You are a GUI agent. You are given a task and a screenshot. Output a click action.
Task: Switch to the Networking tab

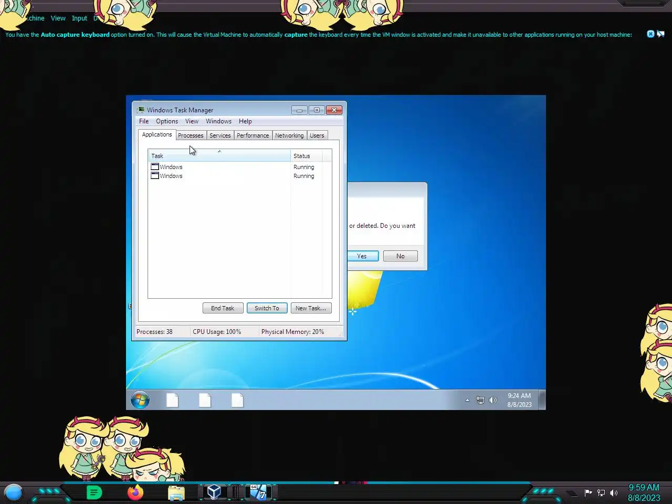289,135
